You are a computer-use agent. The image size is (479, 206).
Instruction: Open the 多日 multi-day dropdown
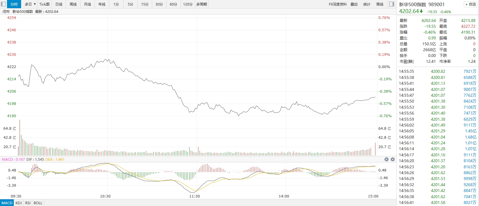click(30, 4)
